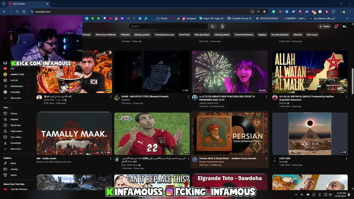Screen dimensions: 354x199
Task: Open options menu for LOST SUN video
Action: [x=346, y=159]
